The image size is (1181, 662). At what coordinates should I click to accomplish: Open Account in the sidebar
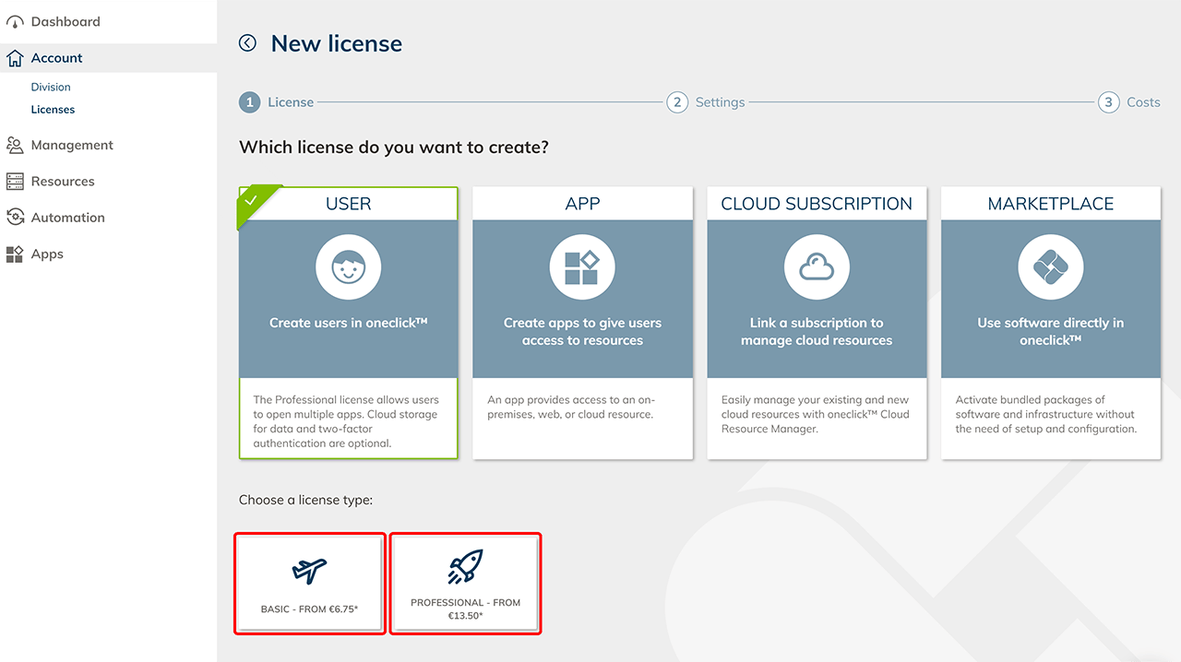[56, 58]
